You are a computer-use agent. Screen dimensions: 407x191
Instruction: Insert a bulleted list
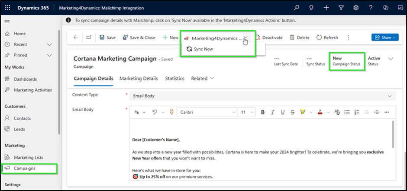click(x=347, y=112)
